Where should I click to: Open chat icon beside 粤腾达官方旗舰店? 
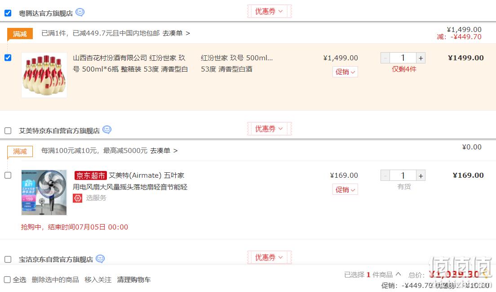click(x=80, y=12)
